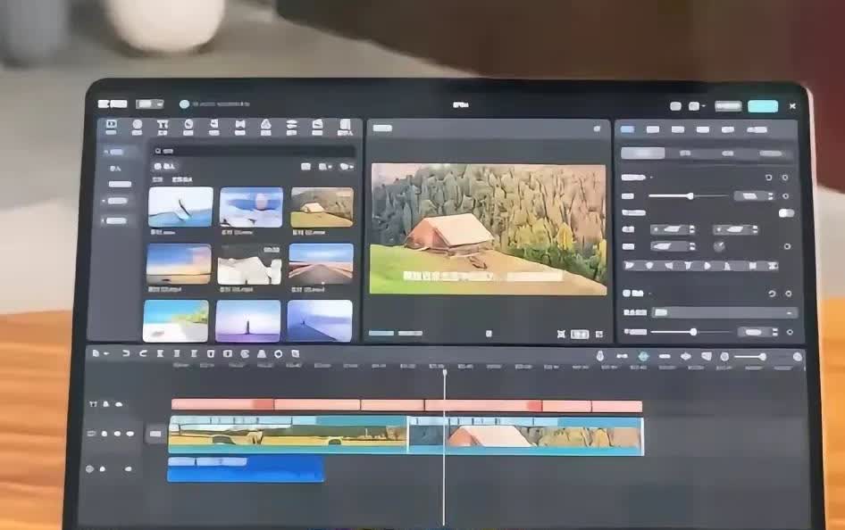Open the Filters icon in the media toolbar
Viewport: 845px width, 530px height.
point(265,127)
